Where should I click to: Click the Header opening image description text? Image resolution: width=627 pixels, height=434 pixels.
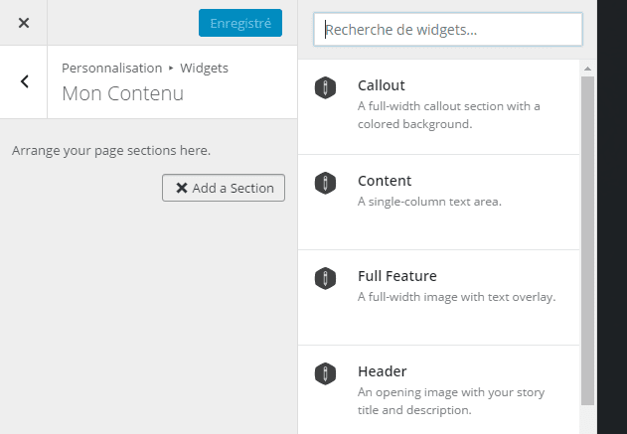[451, 401]
